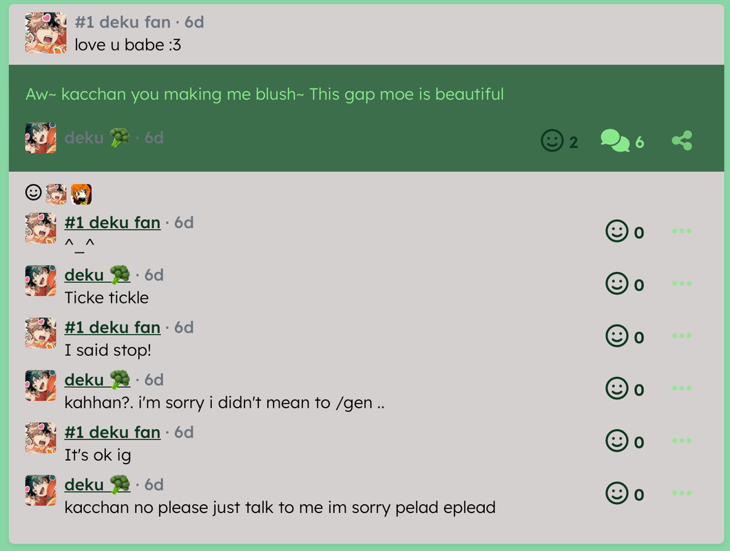730x551 pixels.
Task: Open the "#1 deku fan" profile link on "^_^" reply
Action: pos(112,223)
